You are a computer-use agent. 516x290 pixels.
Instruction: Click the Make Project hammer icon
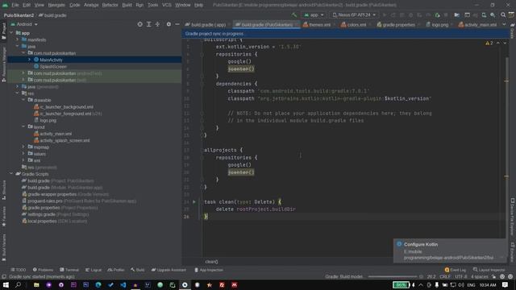click(293, 14)
